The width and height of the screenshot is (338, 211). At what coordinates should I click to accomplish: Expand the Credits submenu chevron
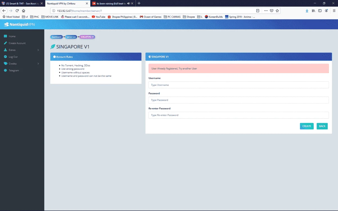coord(38,64)
